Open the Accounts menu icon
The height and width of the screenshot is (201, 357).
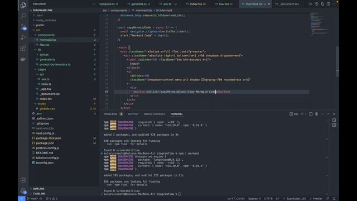coord(23,180)
